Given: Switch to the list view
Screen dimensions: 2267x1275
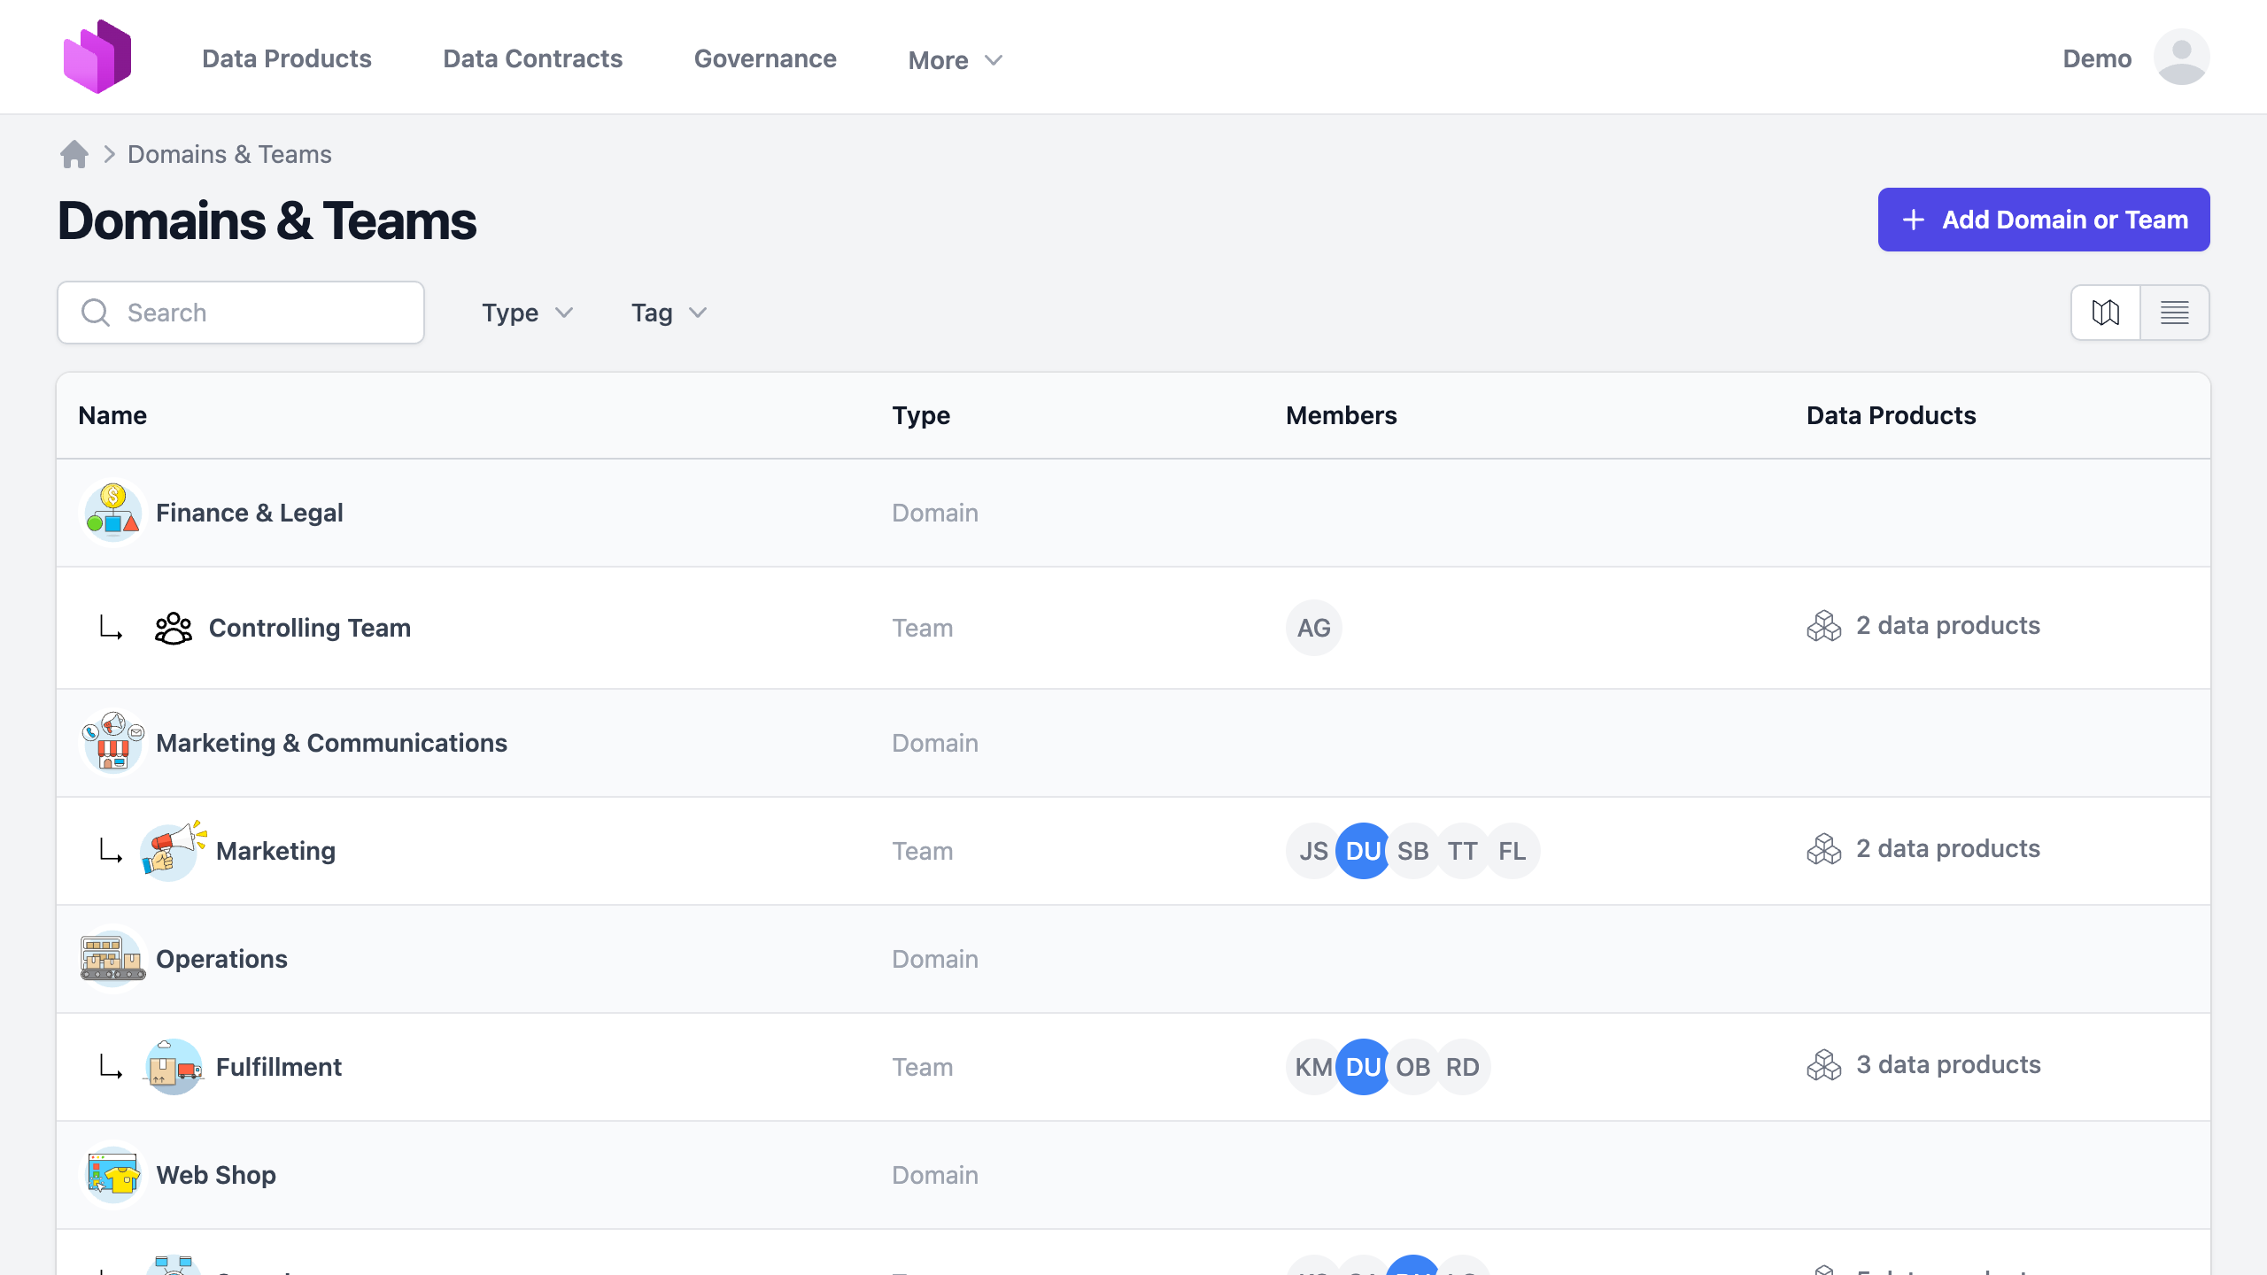Looking at the screenshot, I should tap(2174, 313).
